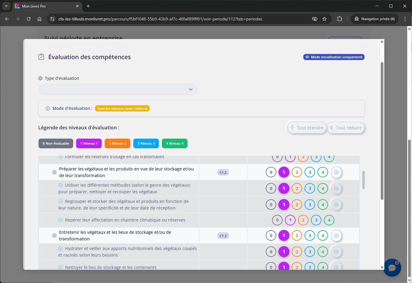Image resolution: width=412 pixels, height=283 pixels.
Task: Click the chat support bubble icon
Action: pos(392,267)
